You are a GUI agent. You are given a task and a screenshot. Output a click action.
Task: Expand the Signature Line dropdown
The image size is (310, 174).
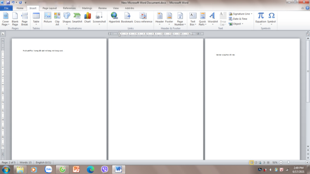251,14
